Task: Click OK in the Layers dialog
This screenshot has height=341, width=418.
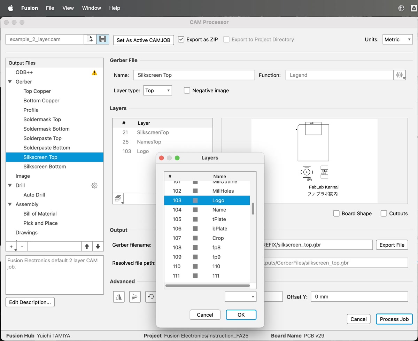Action: (241, 315)
